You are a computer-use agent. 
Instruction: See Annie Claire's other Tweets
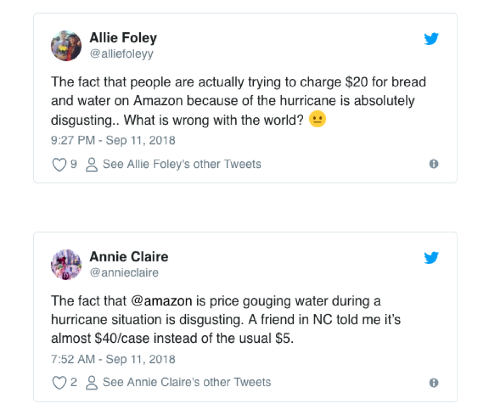(x=186, y=382)
